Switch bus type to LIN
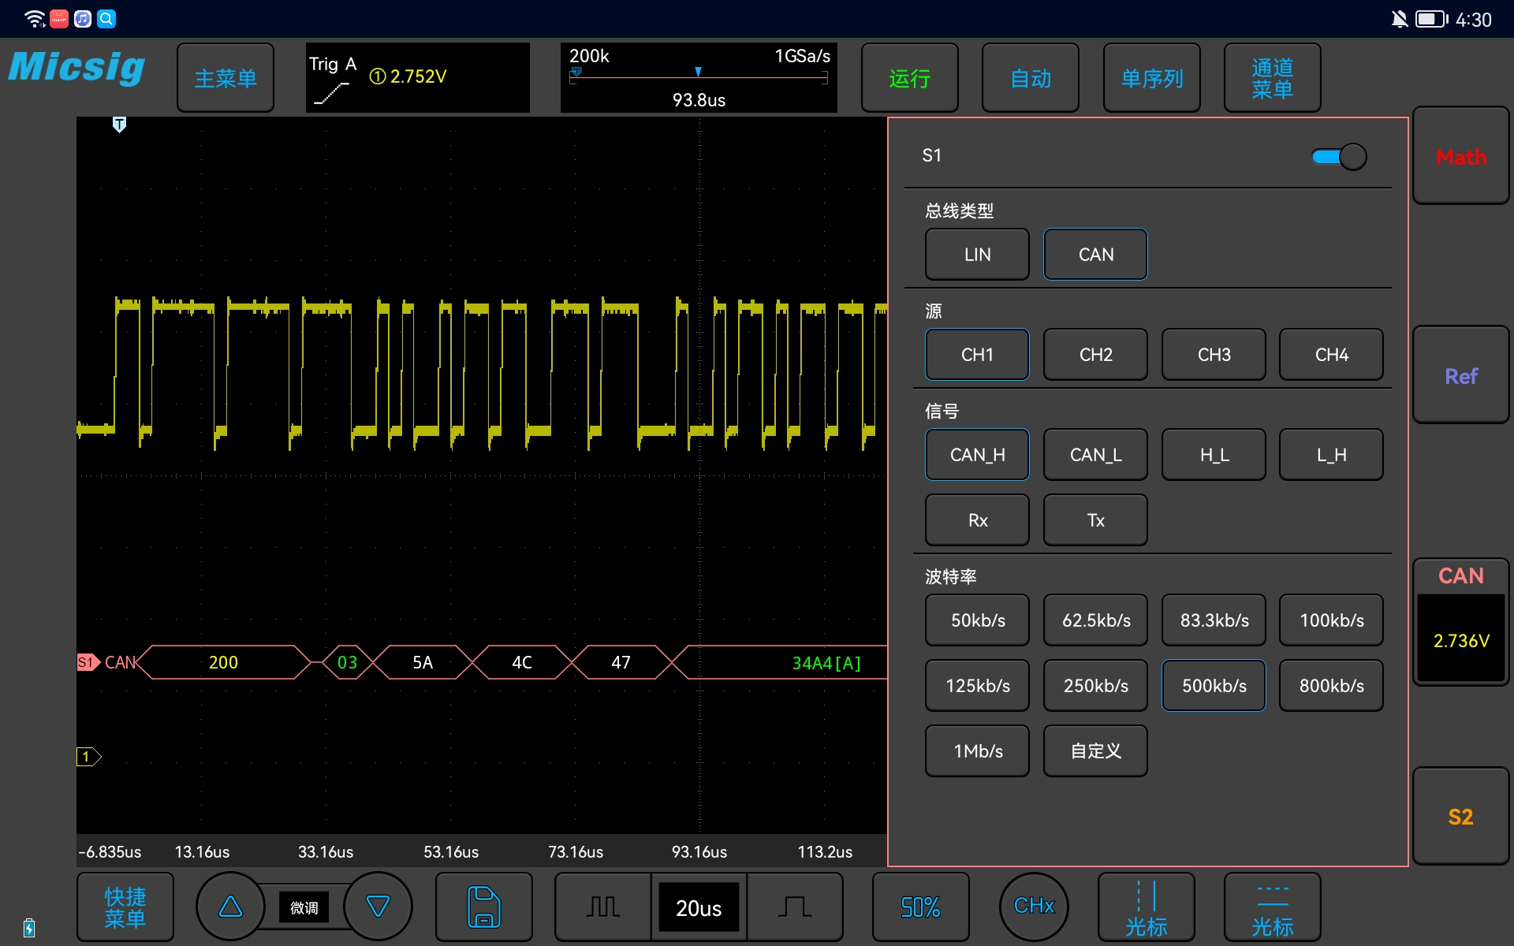The image size is (1514, 946). coord(975,253)
